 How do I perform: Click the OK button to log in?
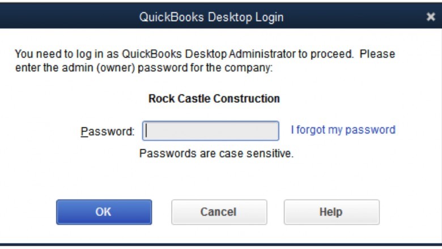pos(104,212)
